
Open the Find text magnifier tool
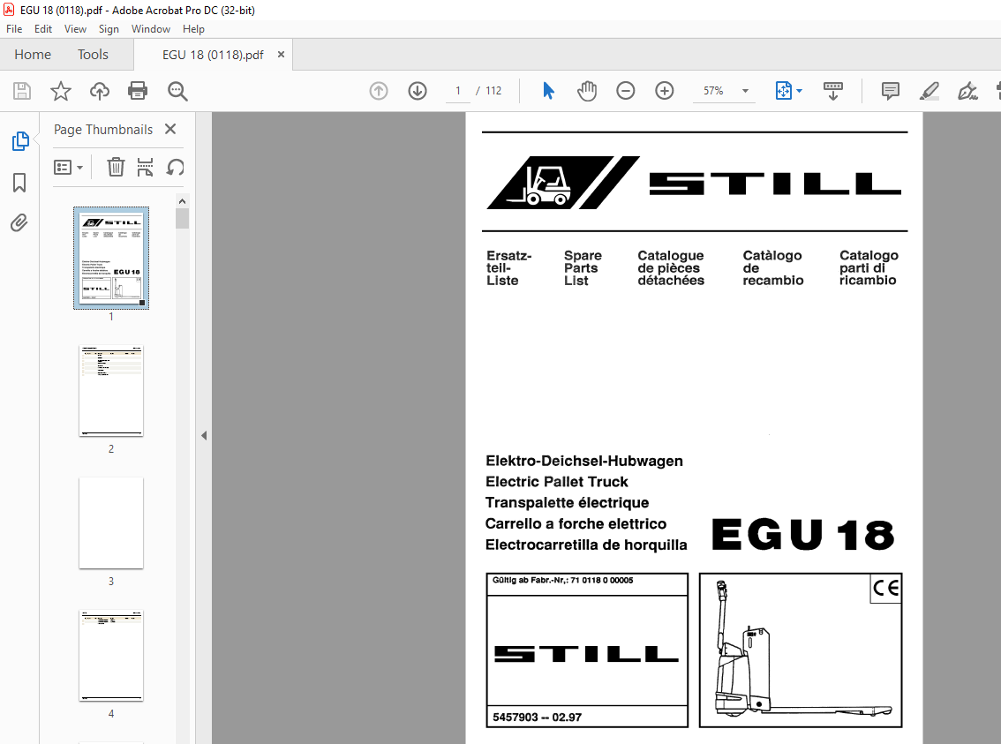click(x=177, y=91)
